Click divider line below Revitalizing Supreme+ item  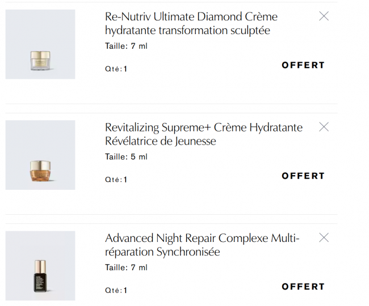tap(171, 214)
